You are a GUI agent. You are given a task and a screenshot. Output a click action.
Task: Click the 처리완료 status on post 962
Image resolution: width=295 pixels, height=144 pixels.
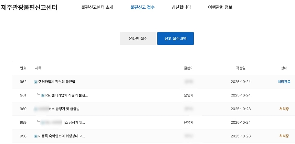point(284,82)
